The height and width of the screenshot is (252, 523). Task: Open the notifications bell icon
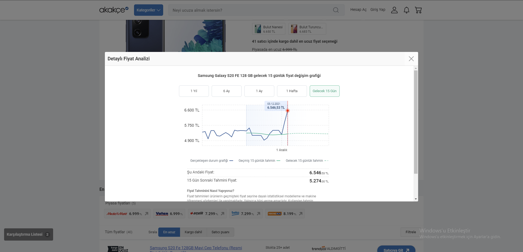pos(406,10)
